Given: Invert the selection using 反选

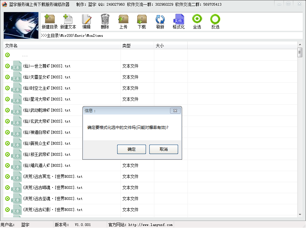Looking at the screenshot, I should (x=215, y=19).
